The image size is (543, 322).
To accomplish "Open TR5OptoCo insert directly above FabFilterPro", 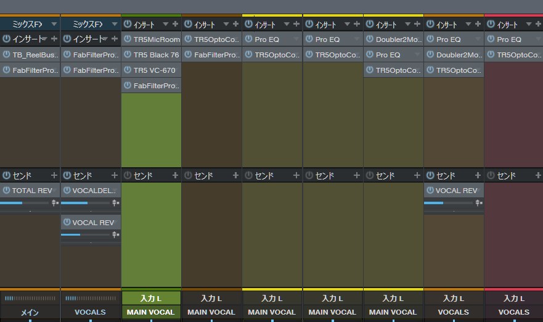I will (216, 39).
